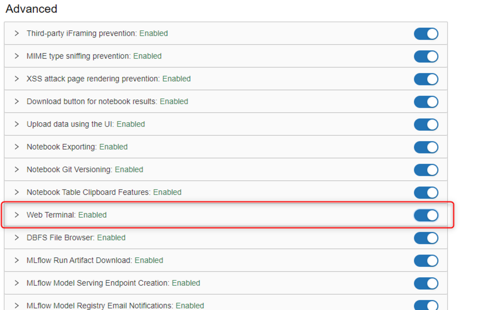Toggle Notebook Table Clipboard Features switch
The width and height of the screenshot is (495, 310).
tap(426, 193)
